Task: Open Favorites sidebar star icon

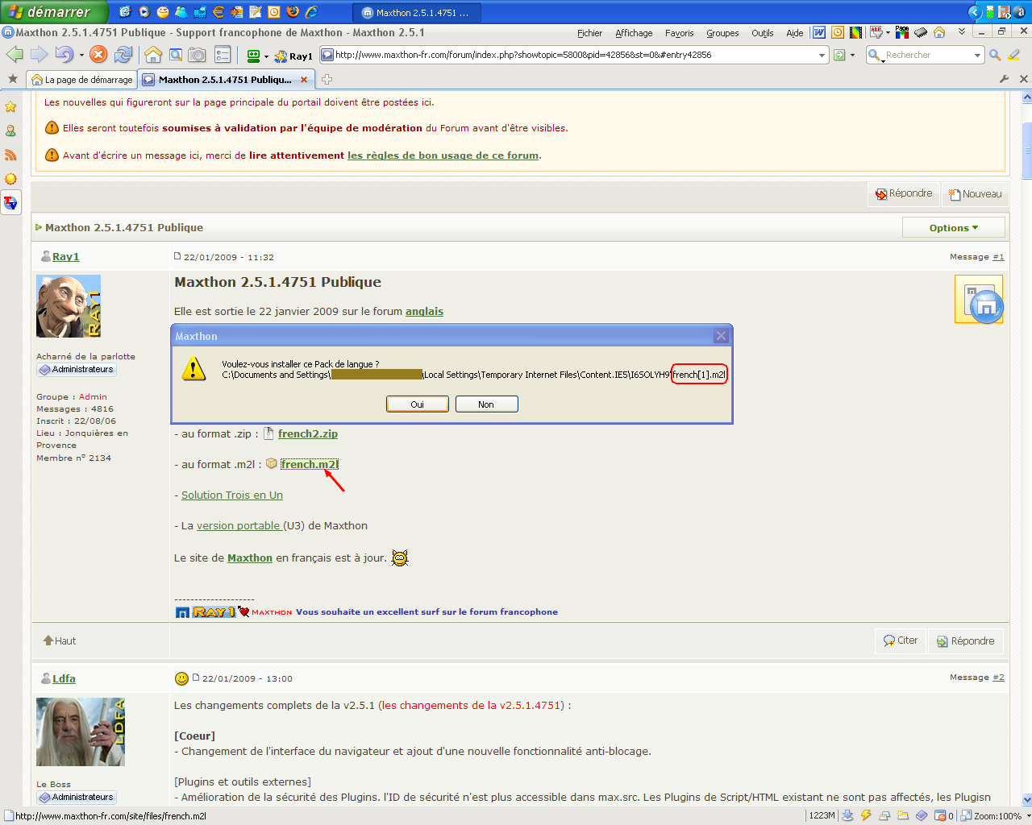Action: click(x=10, y=106)
